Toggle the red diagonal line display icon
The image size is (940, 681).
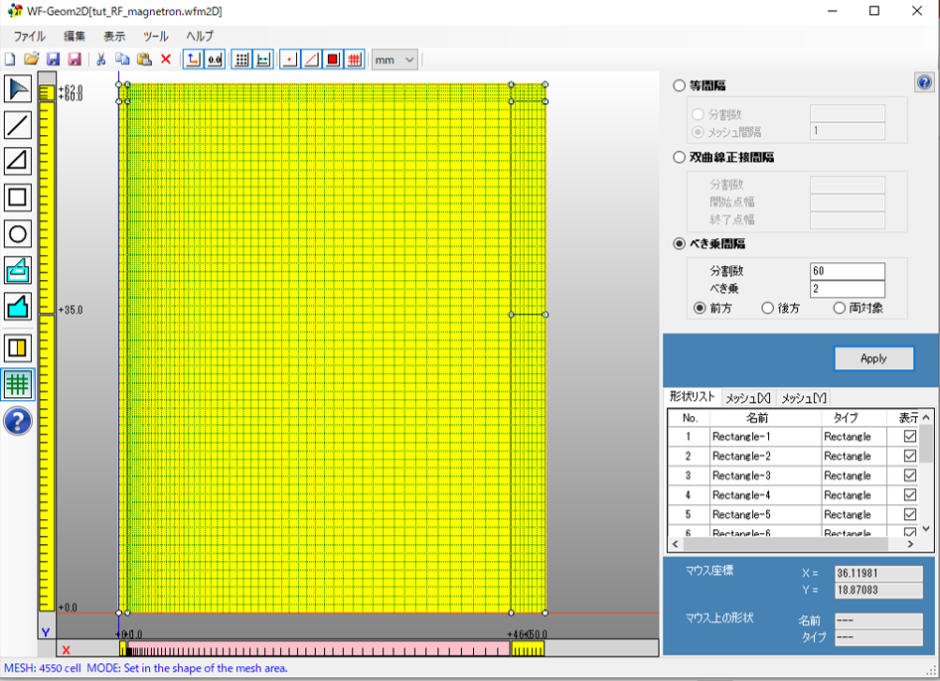pyautogui.click(x=311, y=60)
